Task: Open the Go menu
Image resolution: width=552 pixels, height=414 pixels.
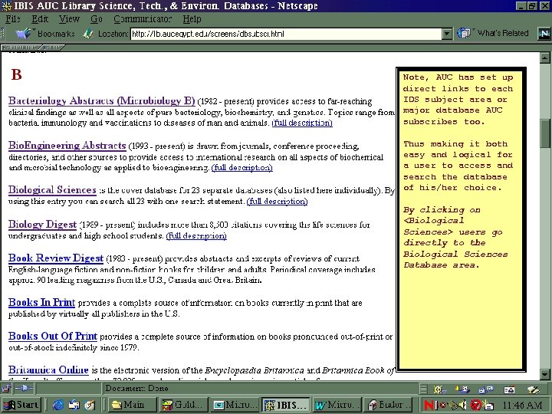Action: 97,19
